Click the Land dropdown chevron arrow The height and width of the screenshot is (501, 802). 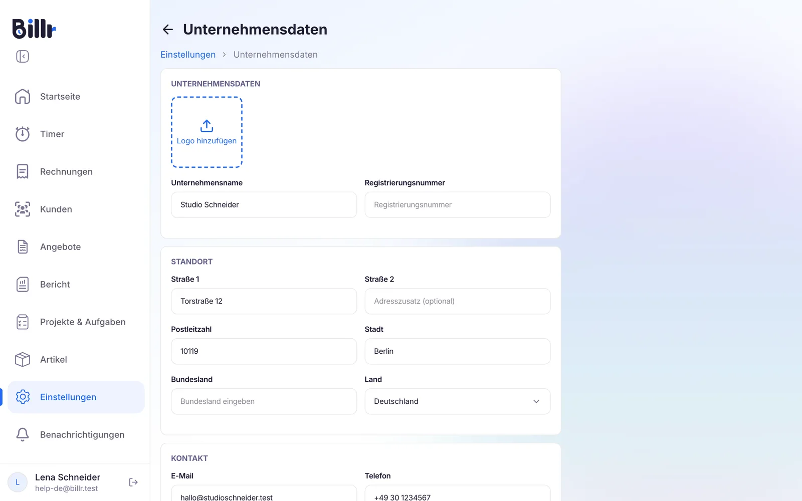536,401
